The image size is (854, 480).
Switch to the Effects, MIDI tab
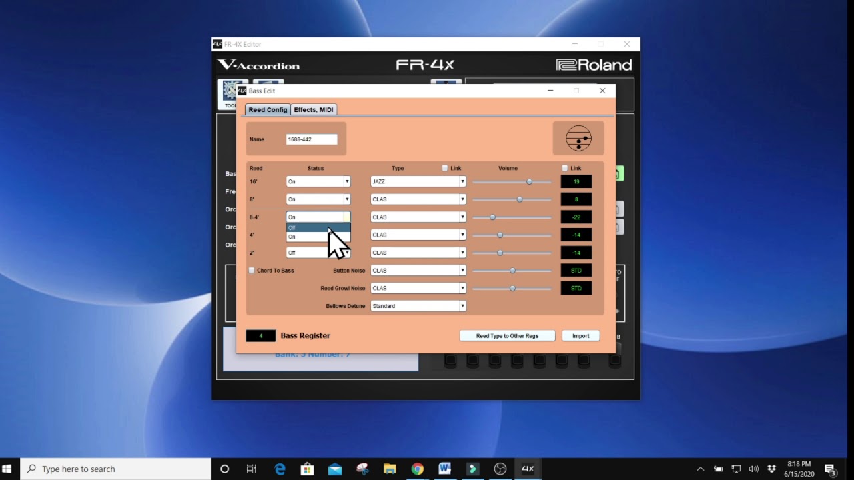[x=314, y=109]
